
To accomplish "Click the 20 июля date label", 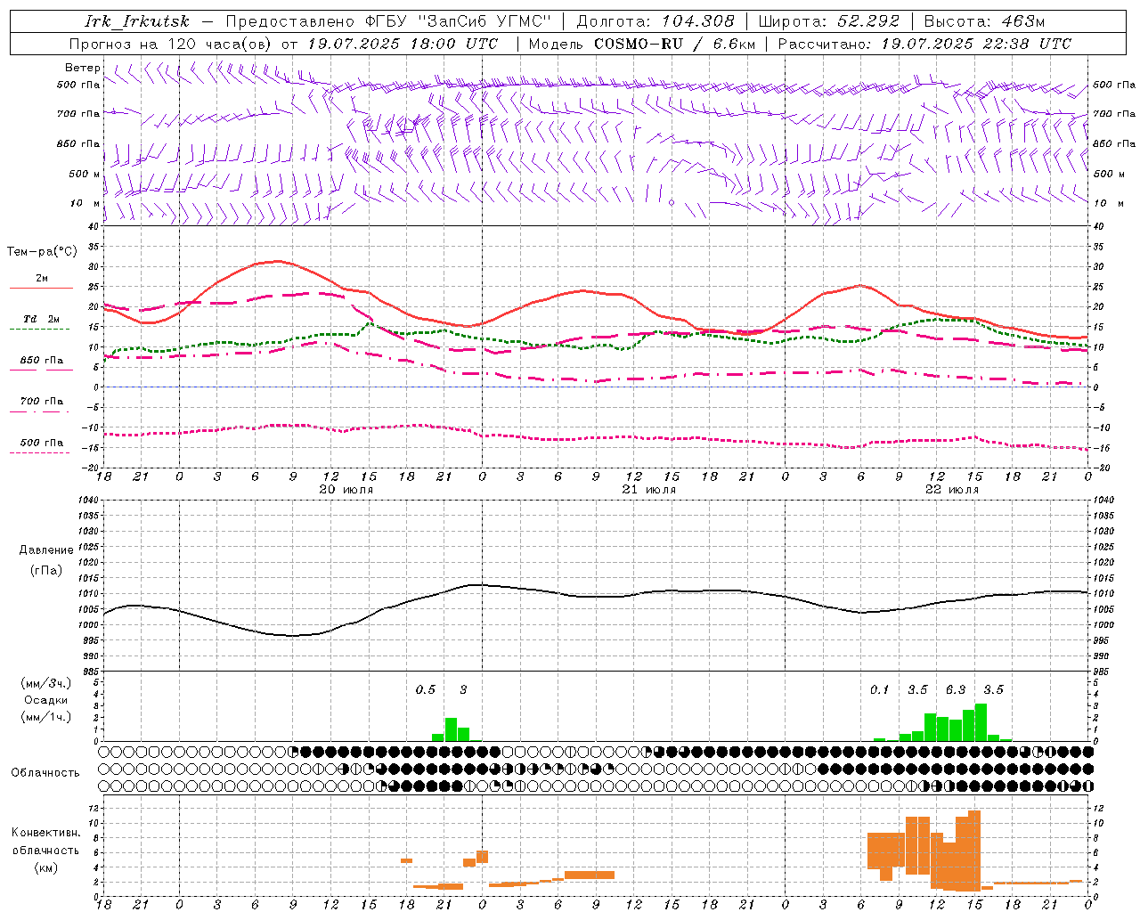I will pos(346,490).
